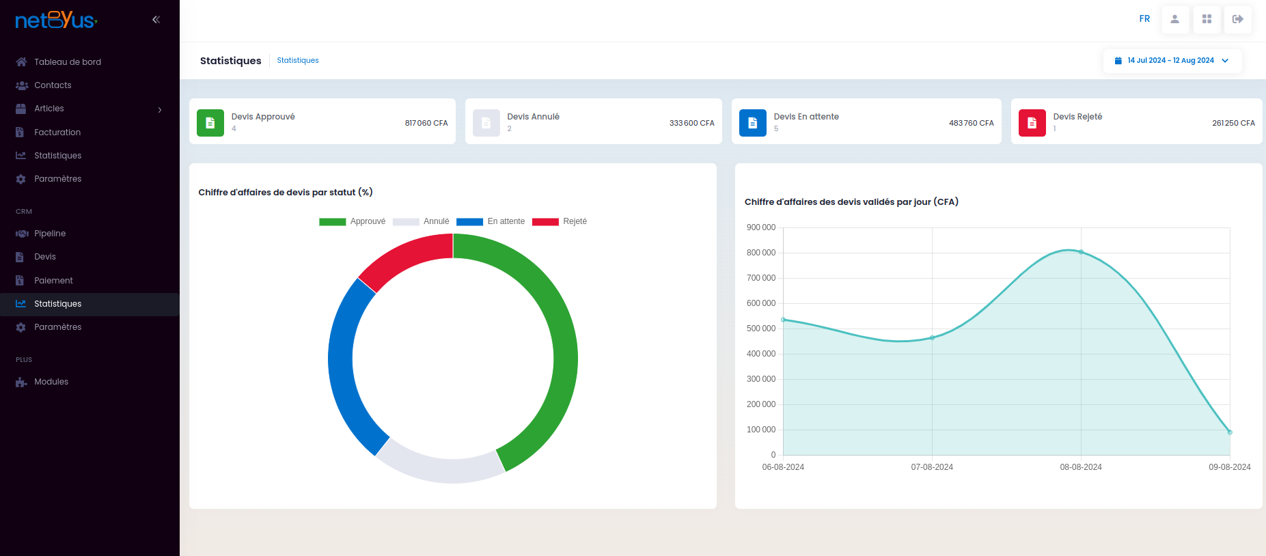
Task: Open the user profile icon
Action: pos(1175,19)
